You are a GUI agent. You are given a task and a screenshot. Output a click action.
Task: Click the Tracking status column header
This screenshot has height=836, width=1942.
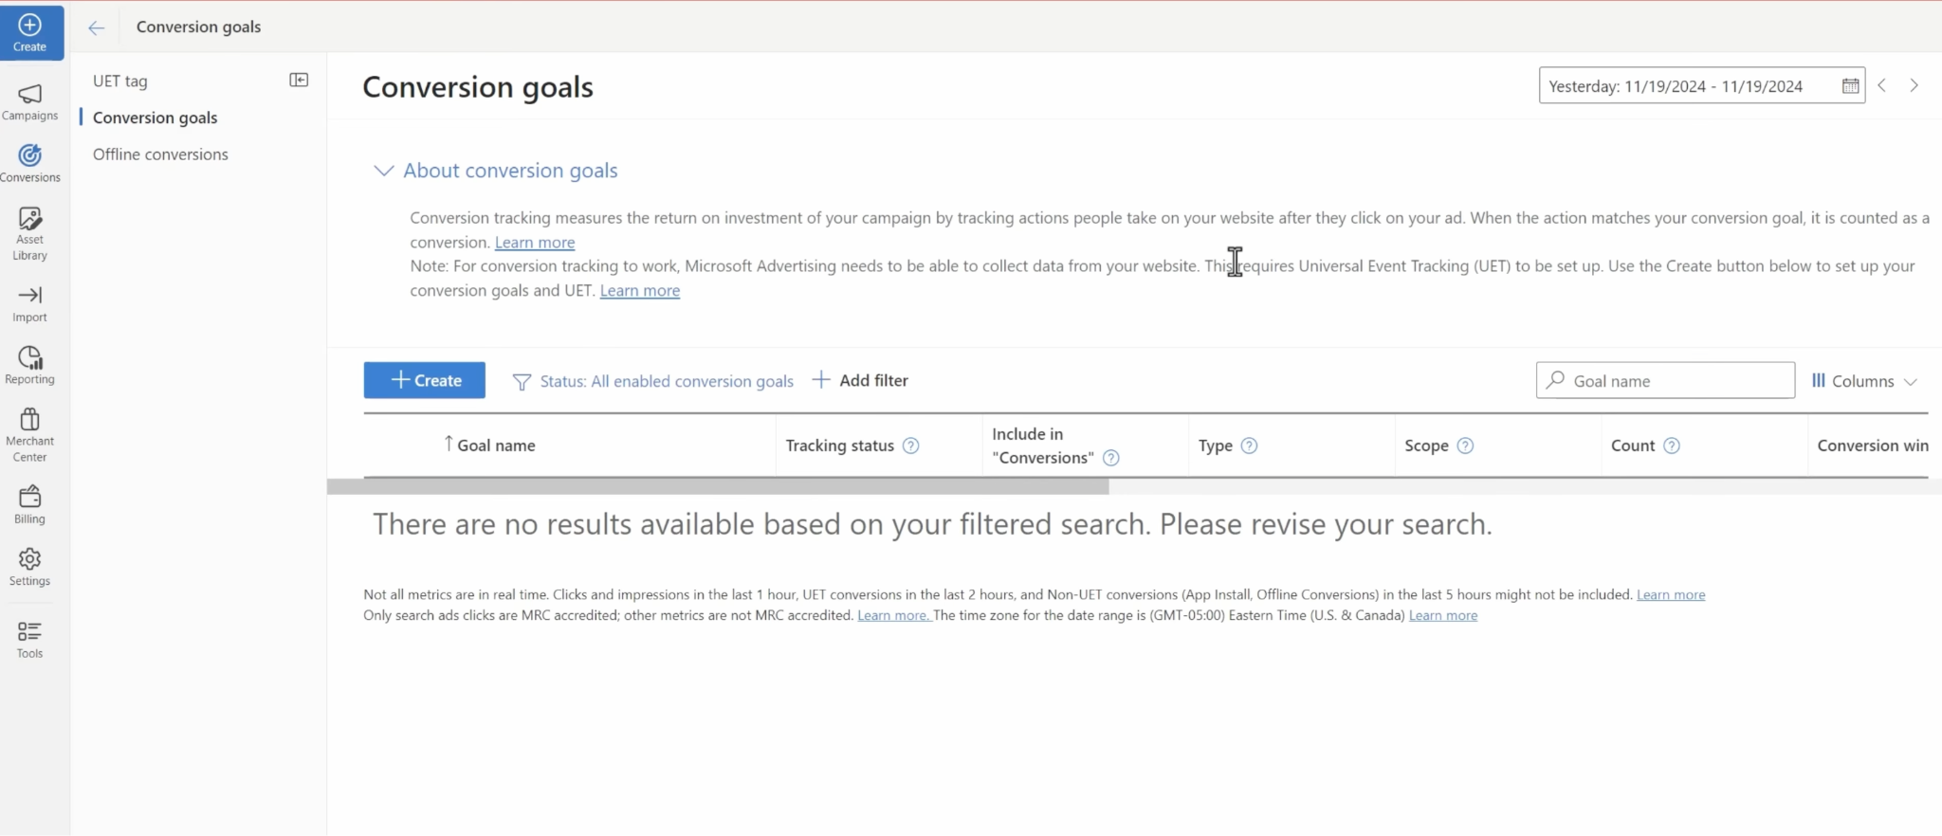point(839,445)
